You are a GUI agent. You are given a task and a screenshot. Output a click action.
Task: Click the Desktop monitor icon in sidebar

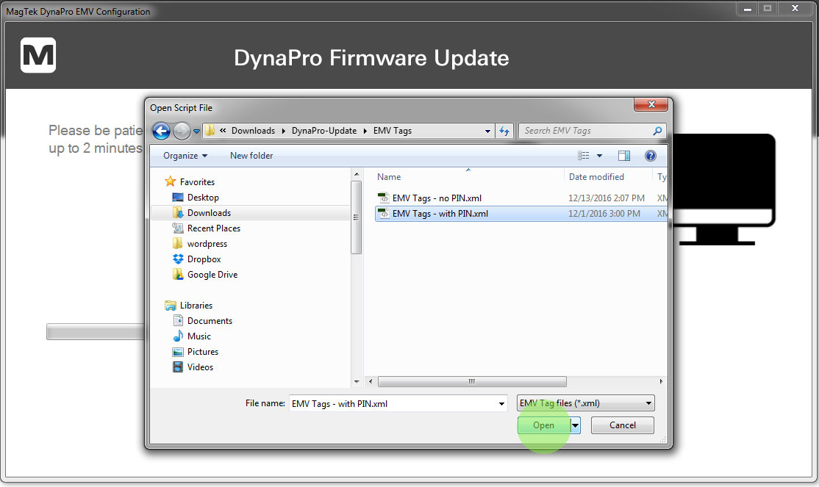click(178, 198)
